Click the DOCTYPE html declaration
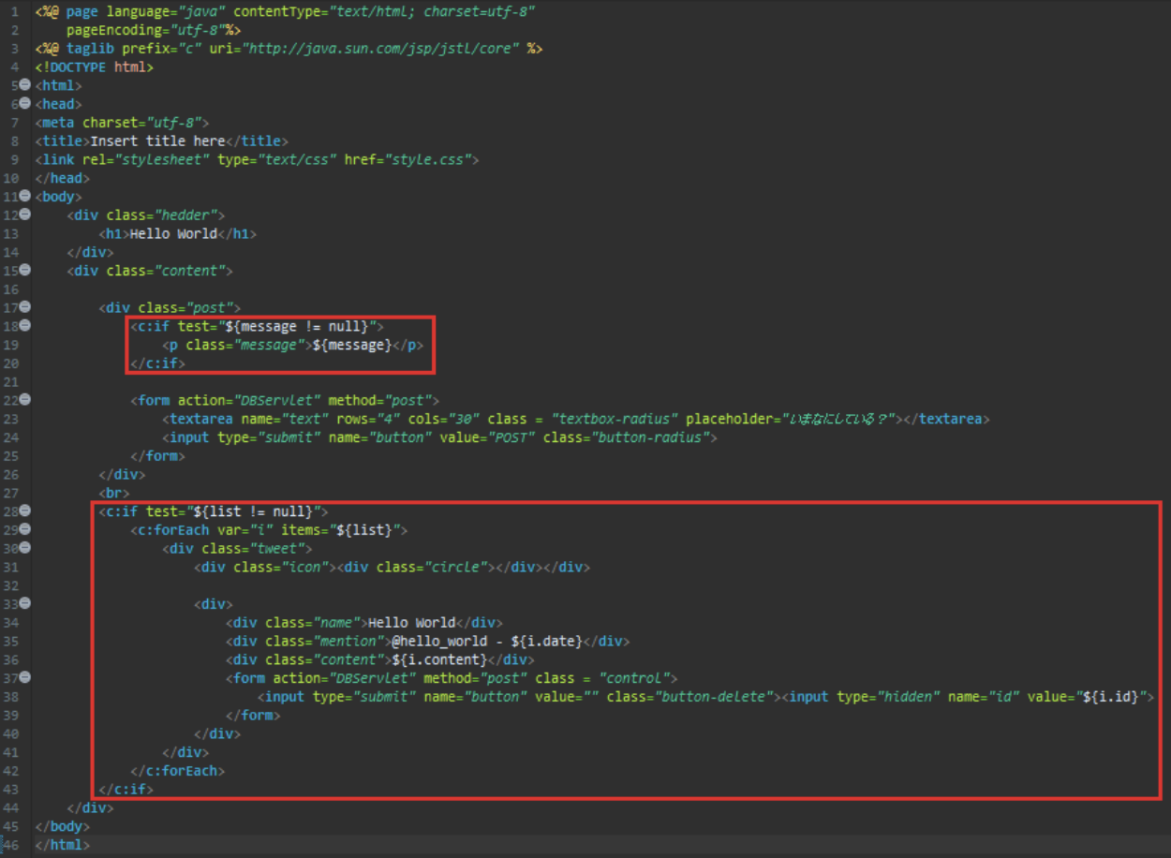1171x858 pixels. tap(95, 67)
